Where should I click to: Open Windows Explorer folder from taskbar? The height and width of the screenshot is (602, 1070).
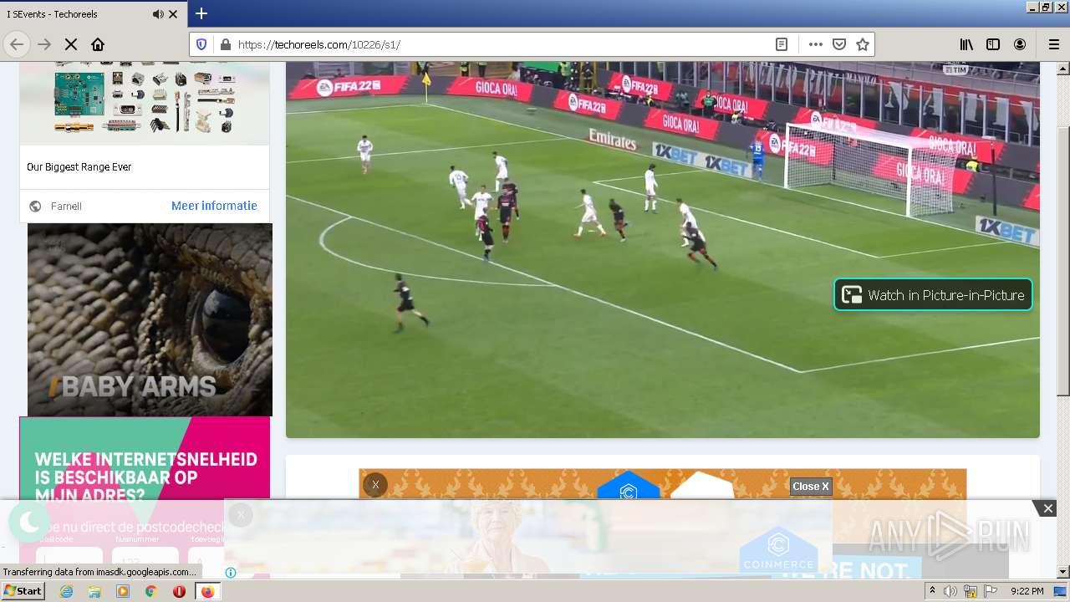(94, 591)
